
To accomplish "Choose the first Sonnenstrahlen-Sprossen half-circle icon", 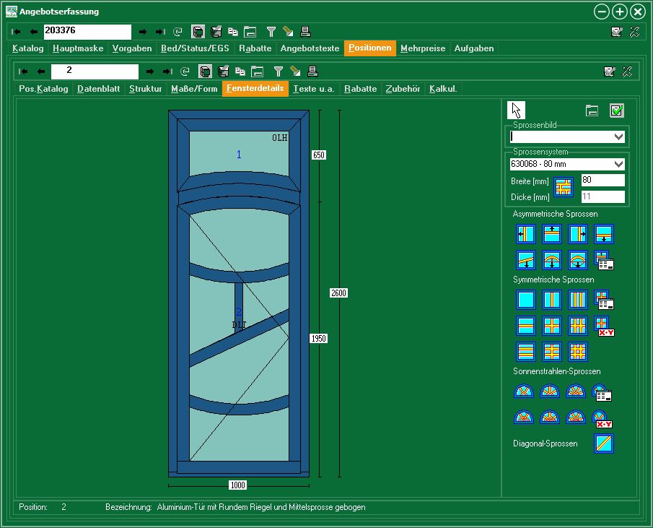I will click(525, 391).
